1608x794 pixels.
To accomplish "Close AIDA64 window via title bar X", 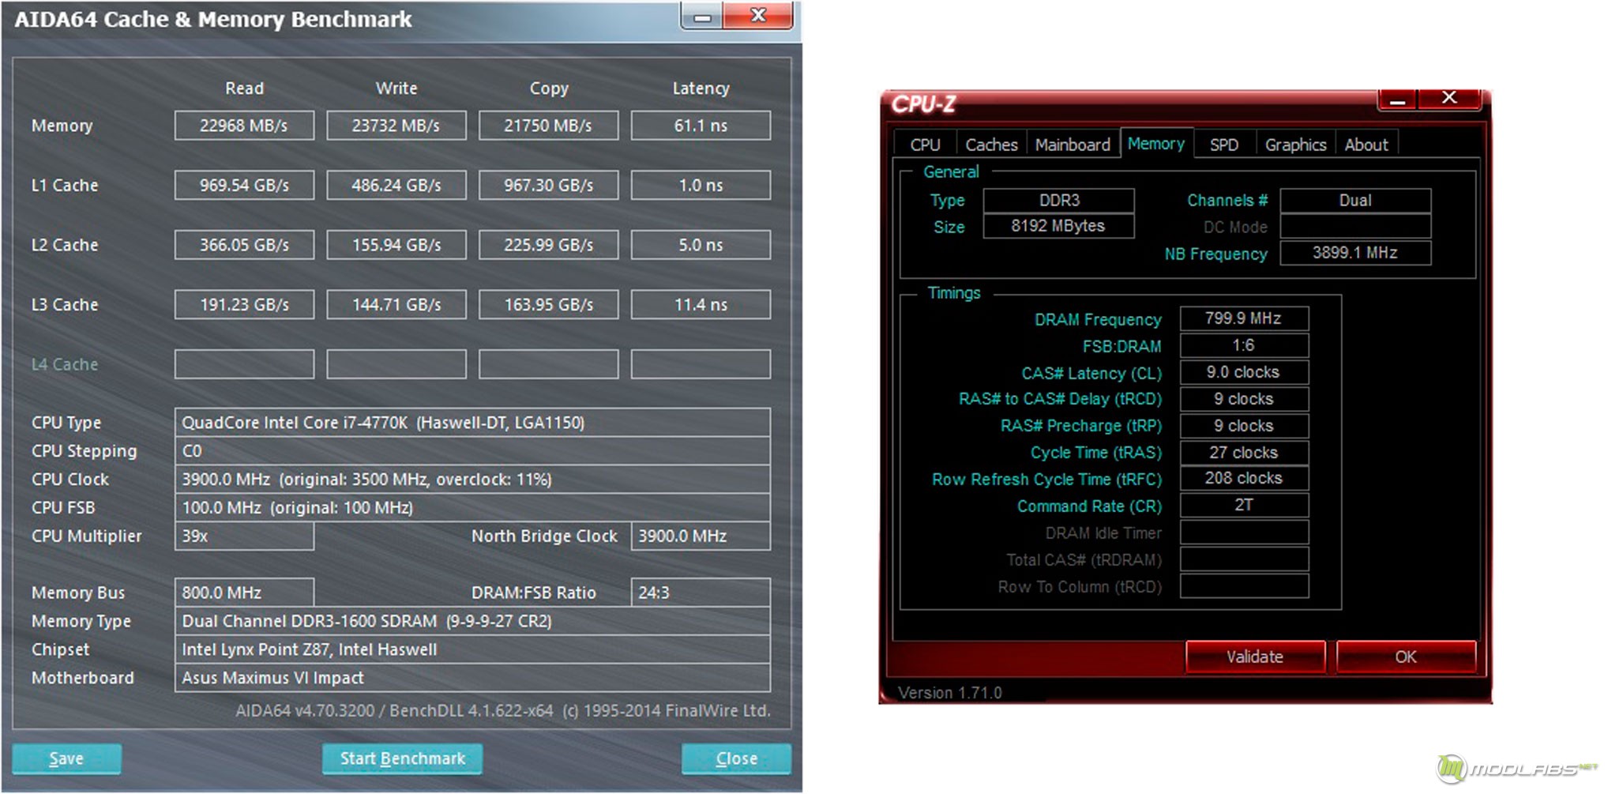I will (x=758, y=15).
